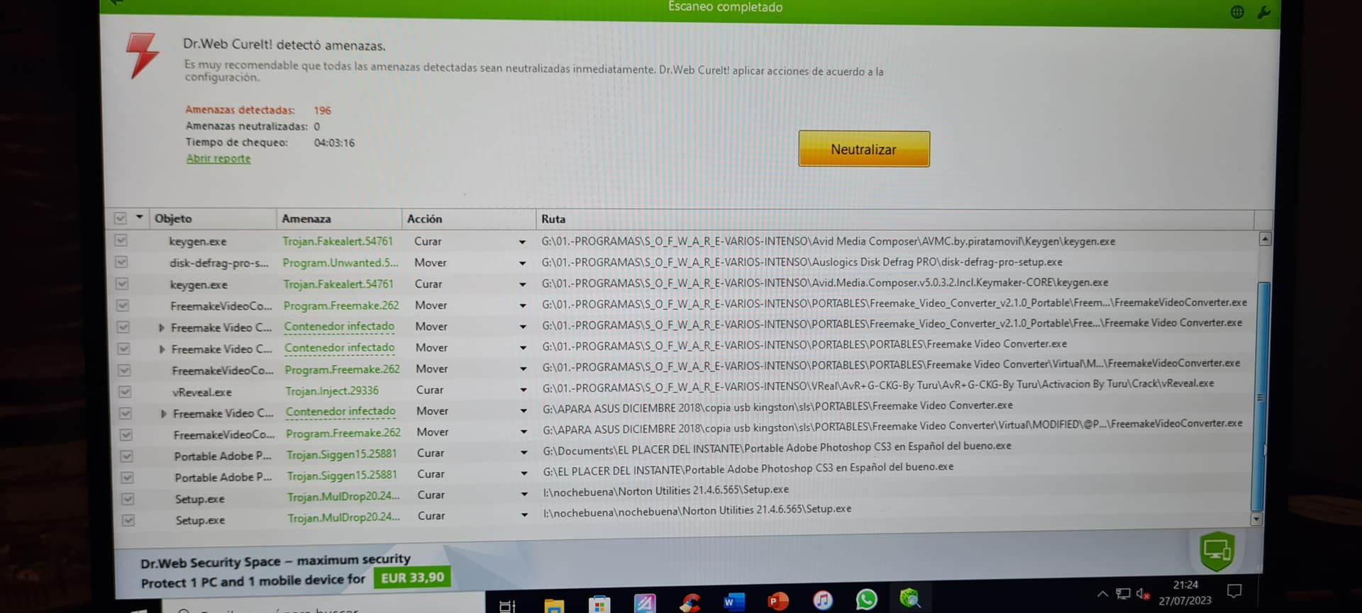Sort by the Objeto column header
This screenshot has height=613, width=1362.
(x=211, y=218)
